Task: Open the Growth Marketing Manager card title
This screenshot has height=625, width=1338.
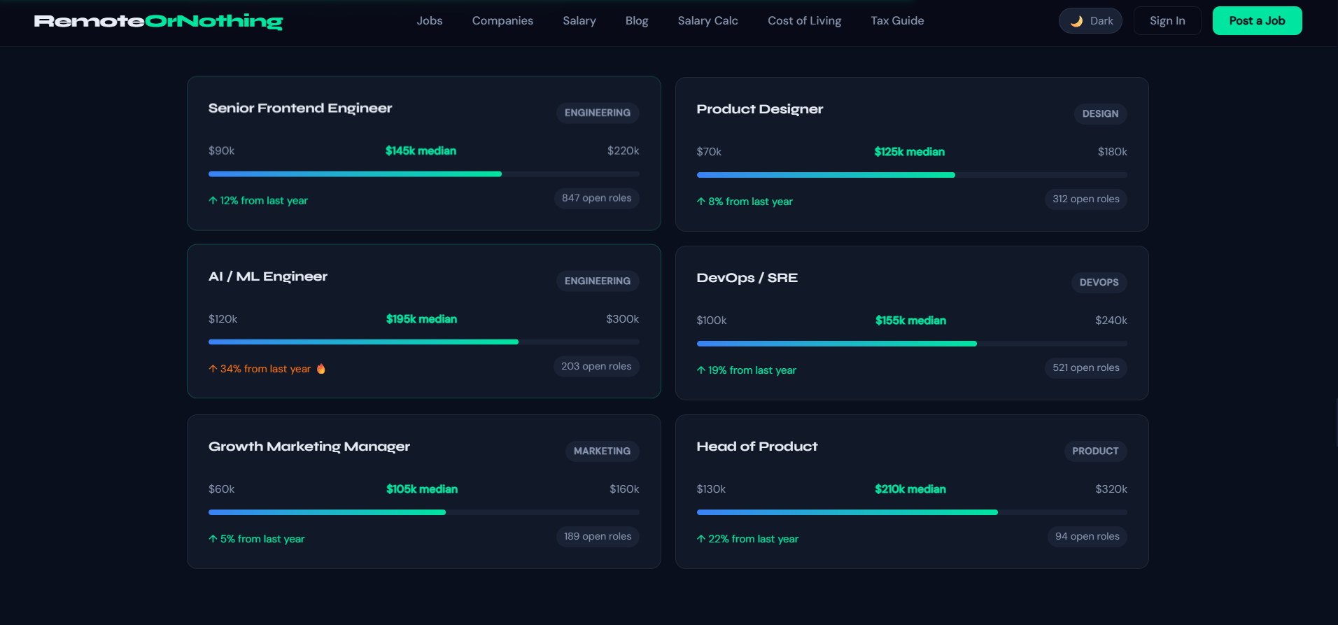Action: click(309, 447)
